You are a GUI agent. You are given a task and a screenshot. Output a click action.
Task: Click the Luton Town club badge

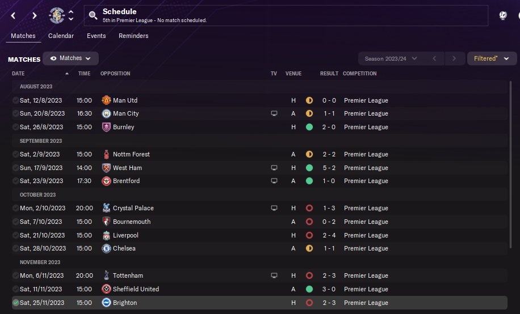click(x=57, y=15)
